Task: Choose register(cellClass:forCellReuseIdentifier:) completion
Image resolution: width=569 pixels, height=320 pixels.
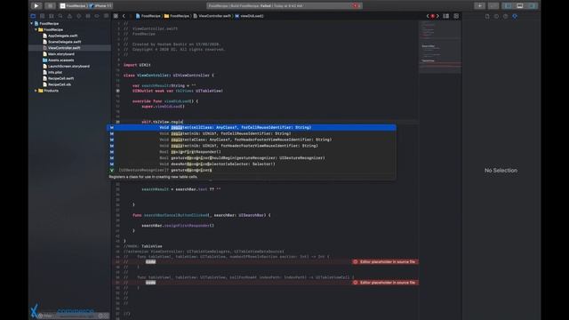Action: tap(251, 127)
